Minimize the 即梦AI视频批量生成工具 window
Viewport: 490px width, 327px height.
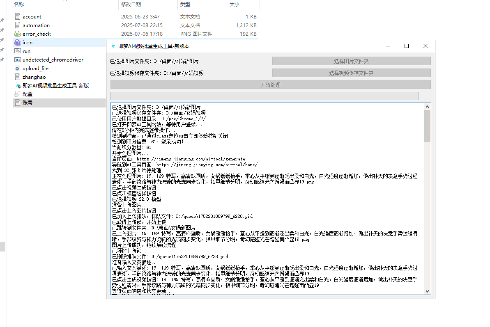click(388, 46)
